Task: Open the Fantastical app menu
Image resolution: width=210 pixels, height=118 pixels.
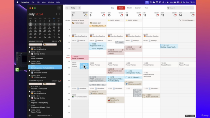Action: click(x=25, y=2)
